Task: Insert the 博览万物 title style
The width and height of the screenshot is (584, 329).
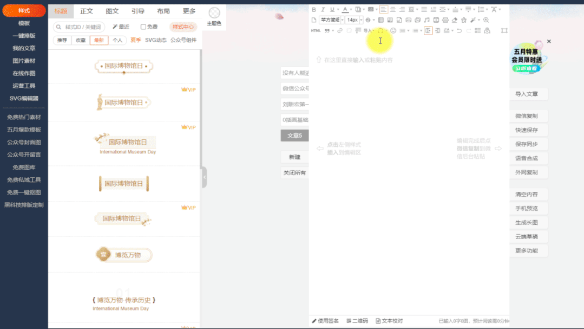Action: point(124,255)
